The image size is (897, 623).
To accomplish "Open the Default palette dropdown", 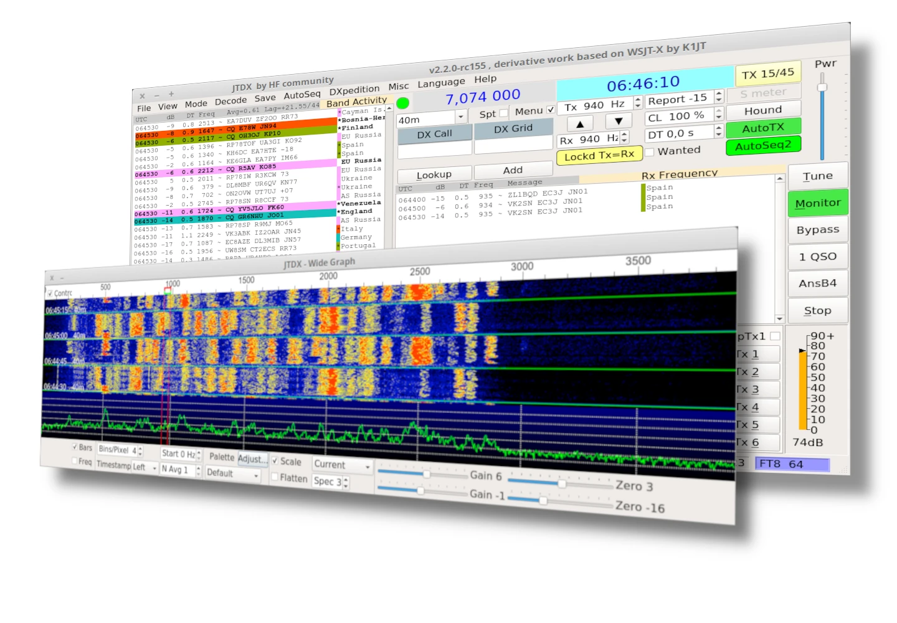I will point(232,473).
